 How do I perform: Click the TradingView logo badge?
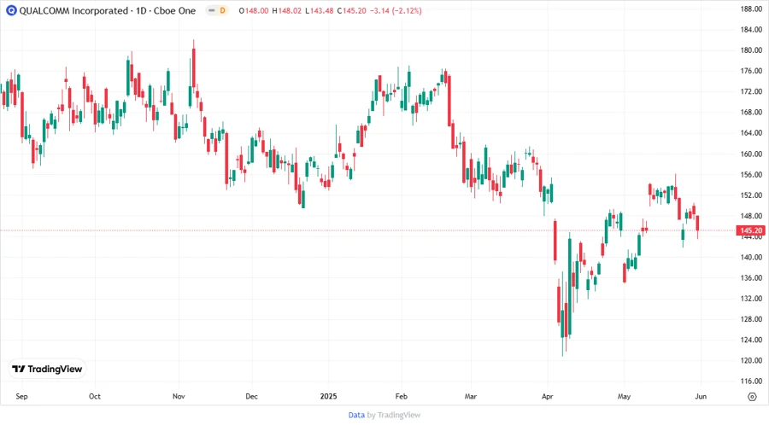[x=47, y=370]
